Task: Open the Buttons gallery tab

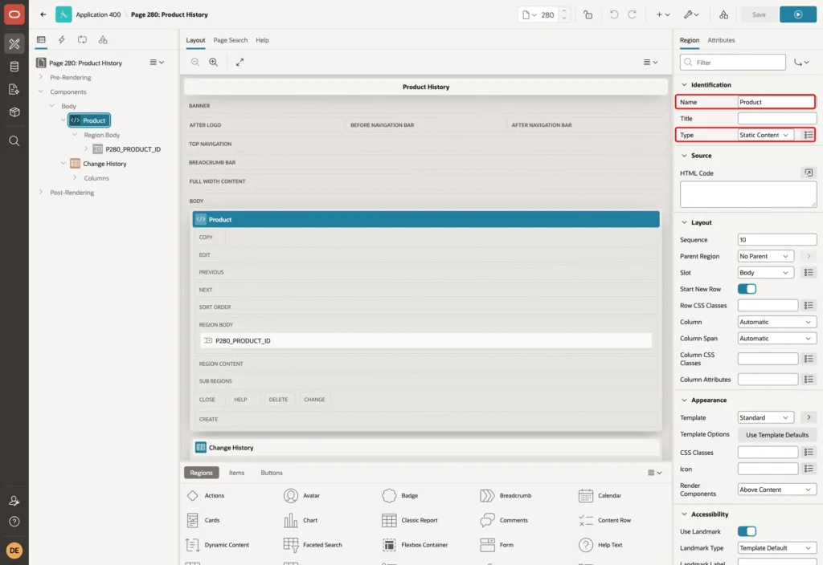Action: (272, 473)
